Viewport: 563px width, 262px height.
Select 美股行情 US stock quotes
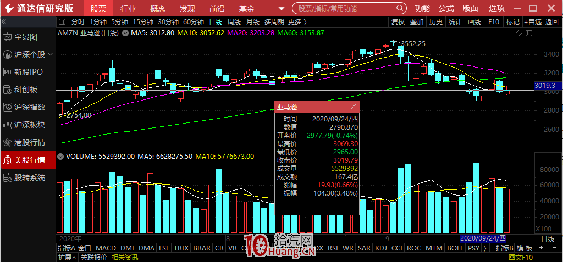(27, 160)
